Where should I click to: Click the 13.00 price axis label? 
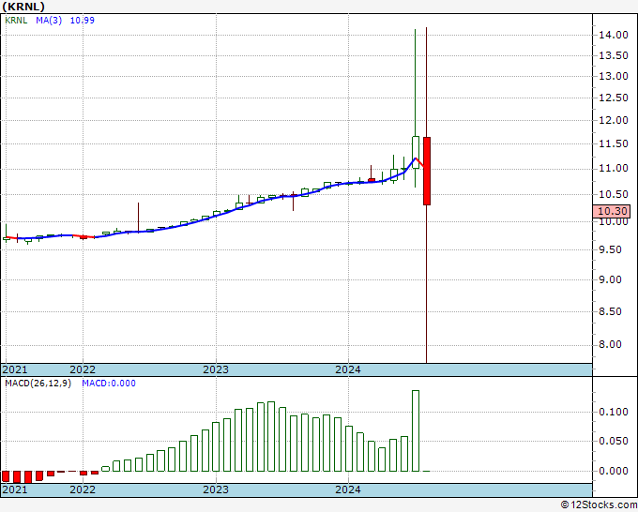point(614,77)
